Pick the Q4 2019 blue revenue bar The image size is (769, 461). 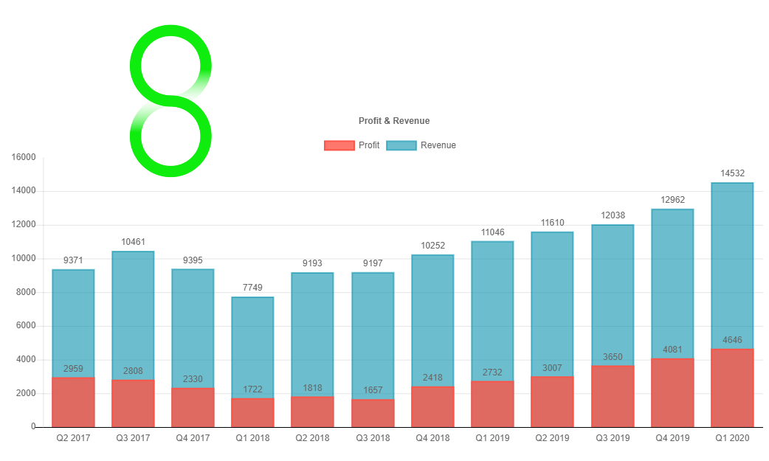(x=672, y=284)
